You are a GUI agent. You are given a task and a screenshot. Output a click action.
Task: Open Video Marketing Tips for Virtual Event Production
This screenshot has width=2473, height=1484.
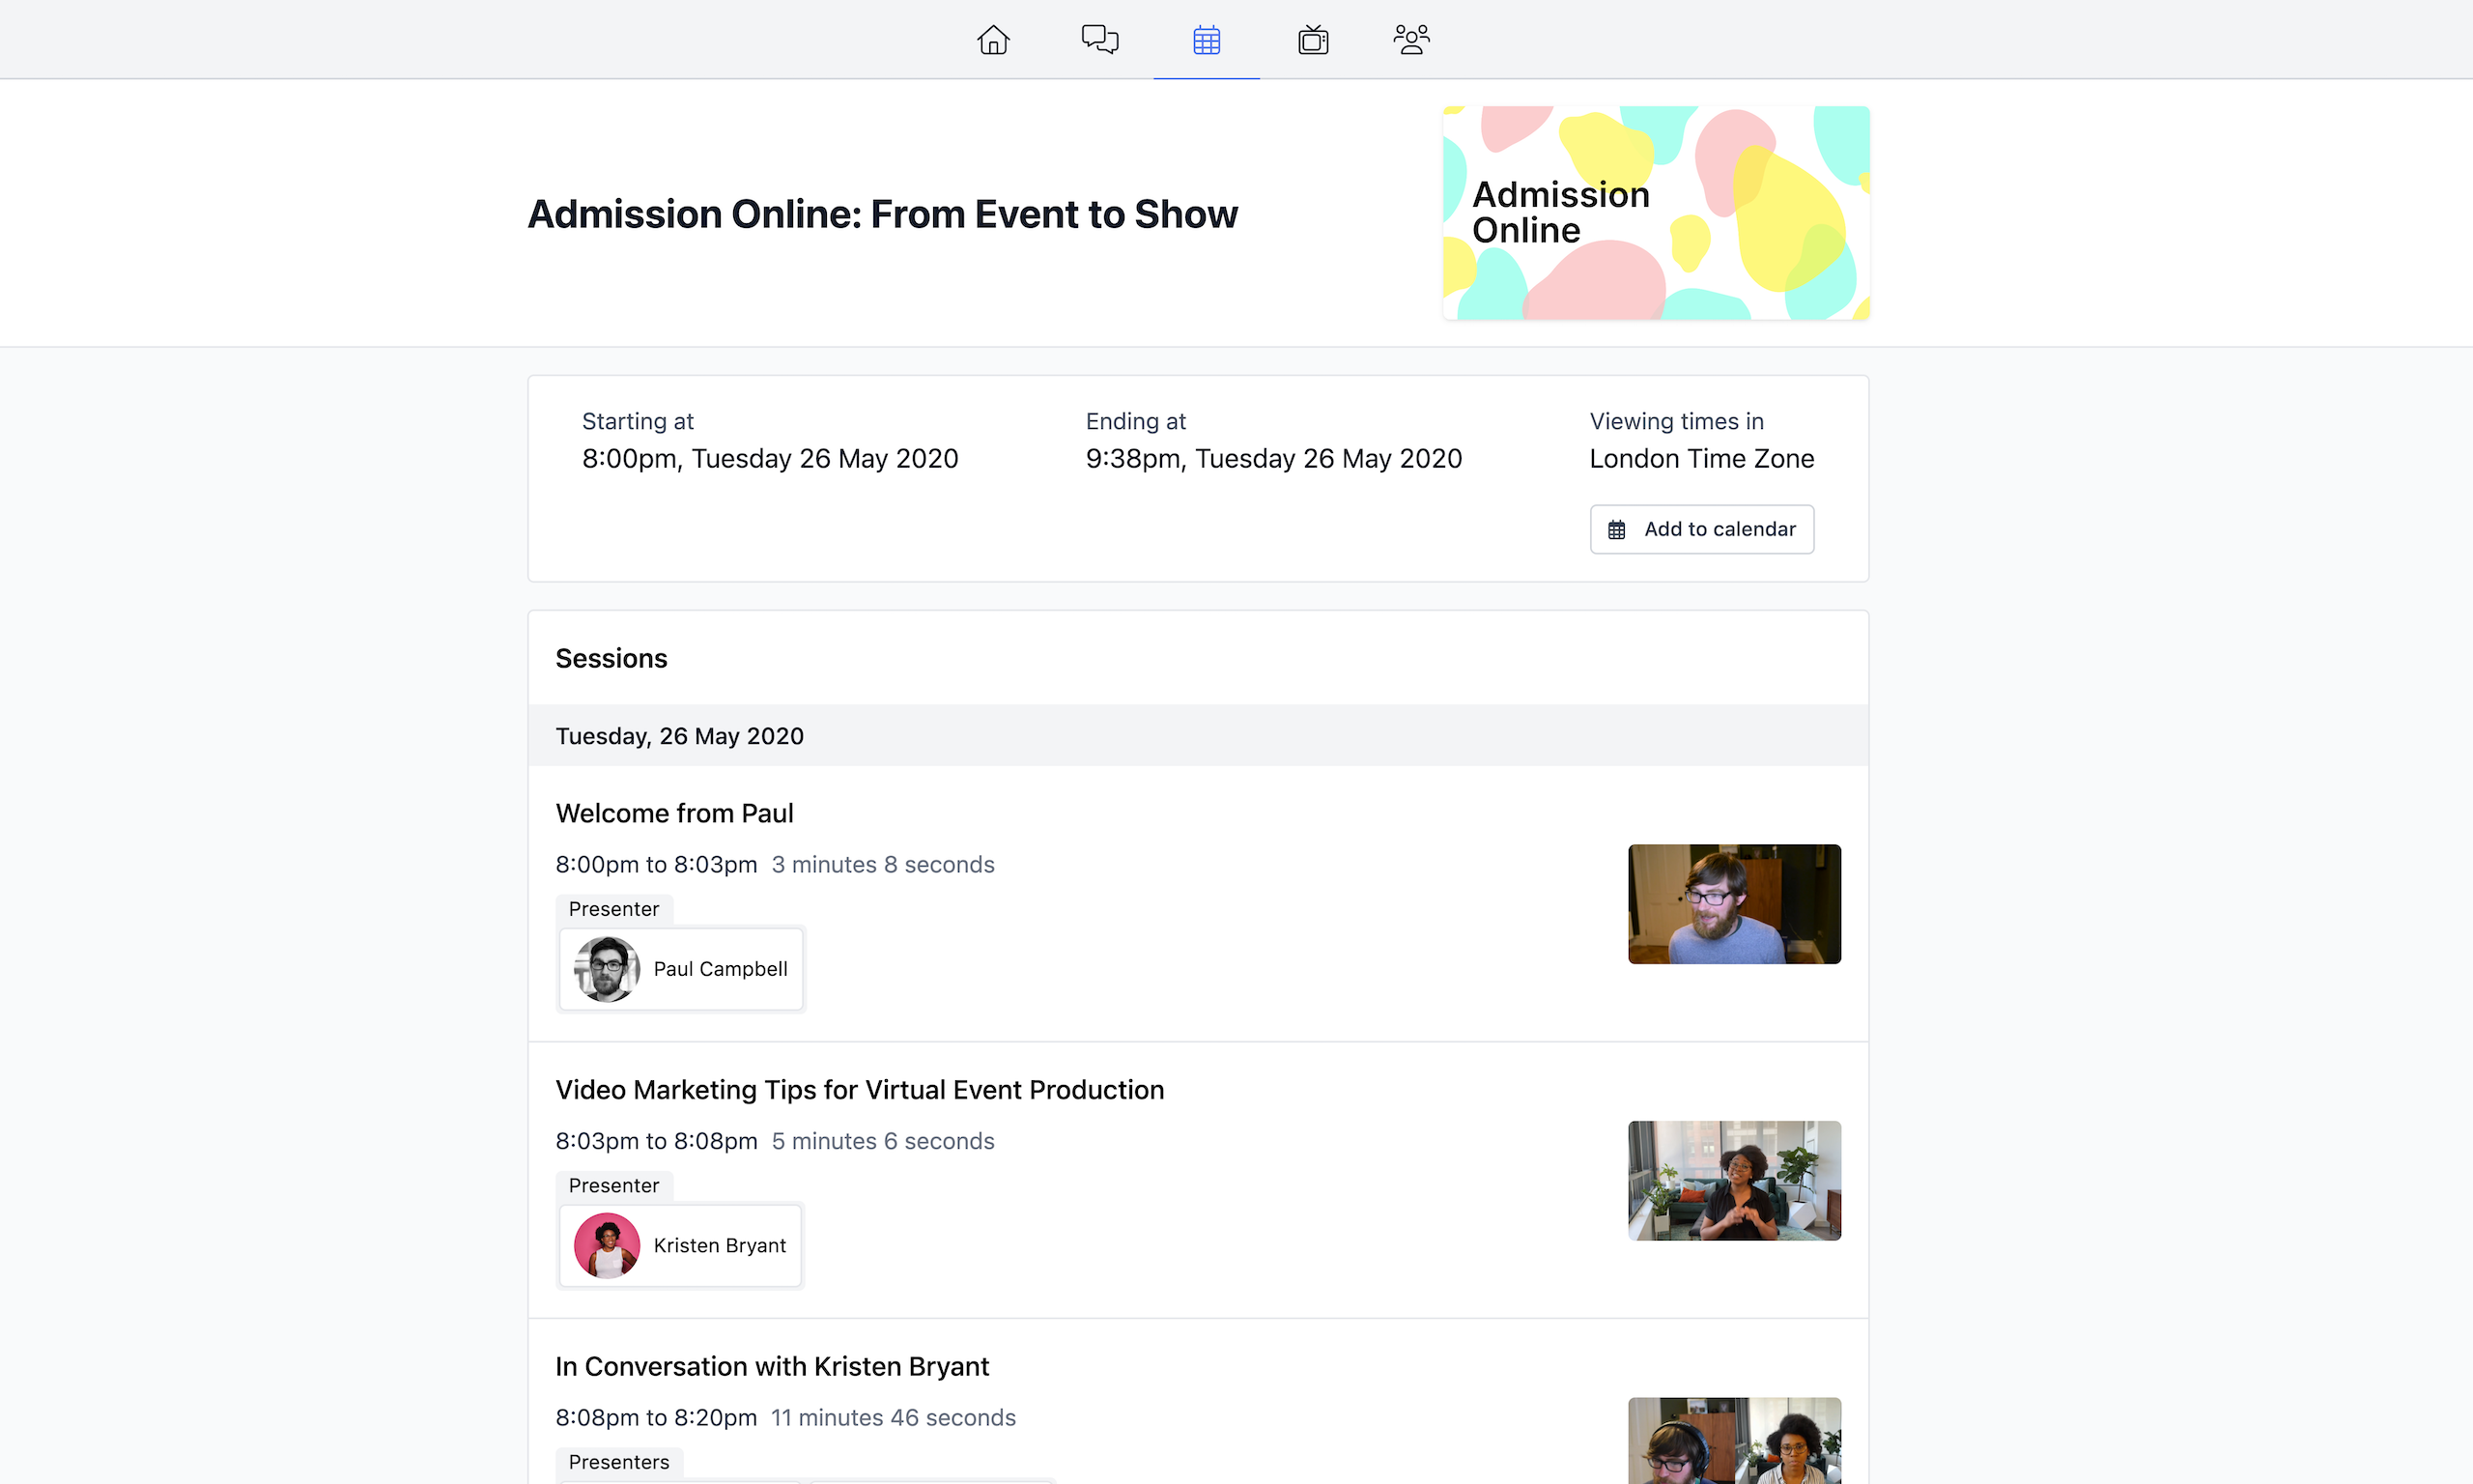859,1090
